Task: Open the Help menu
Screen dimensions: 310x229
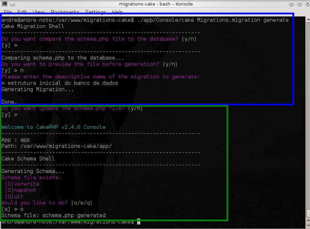Action: [x=117, y=12]
